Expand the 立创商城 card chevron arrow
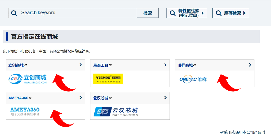This screenshot has height=139, width=271. coord(81,65)
